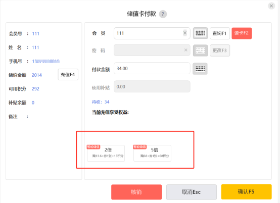
Task: Open the help question mark icon
Action: 163,14
